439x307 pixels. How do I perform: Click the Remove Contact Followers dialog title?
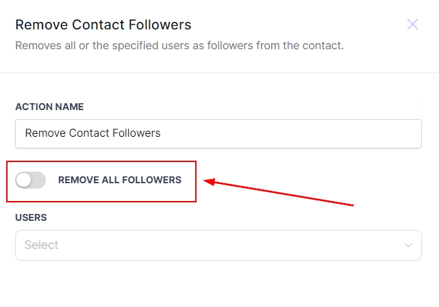[103, 25]
